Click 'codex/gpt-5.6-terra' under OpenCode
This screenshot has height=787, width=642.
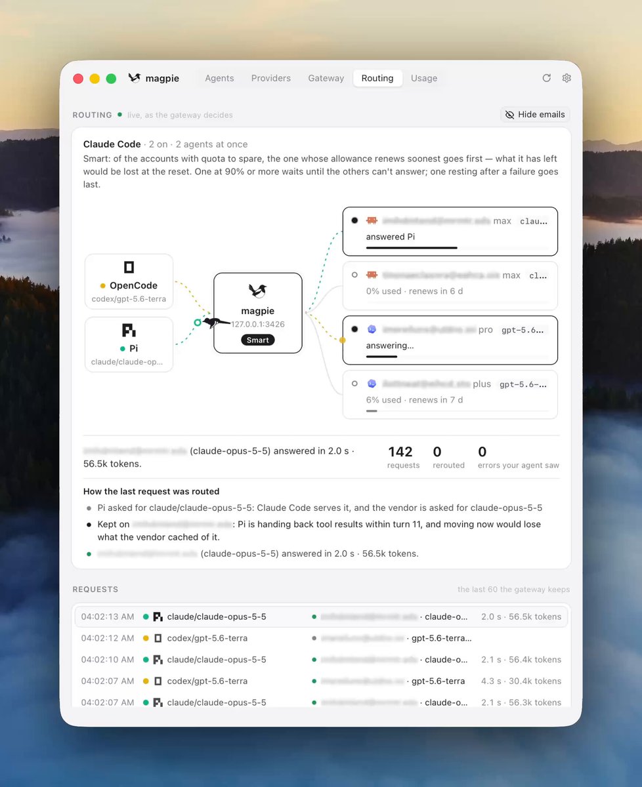(x=129, y=299)
